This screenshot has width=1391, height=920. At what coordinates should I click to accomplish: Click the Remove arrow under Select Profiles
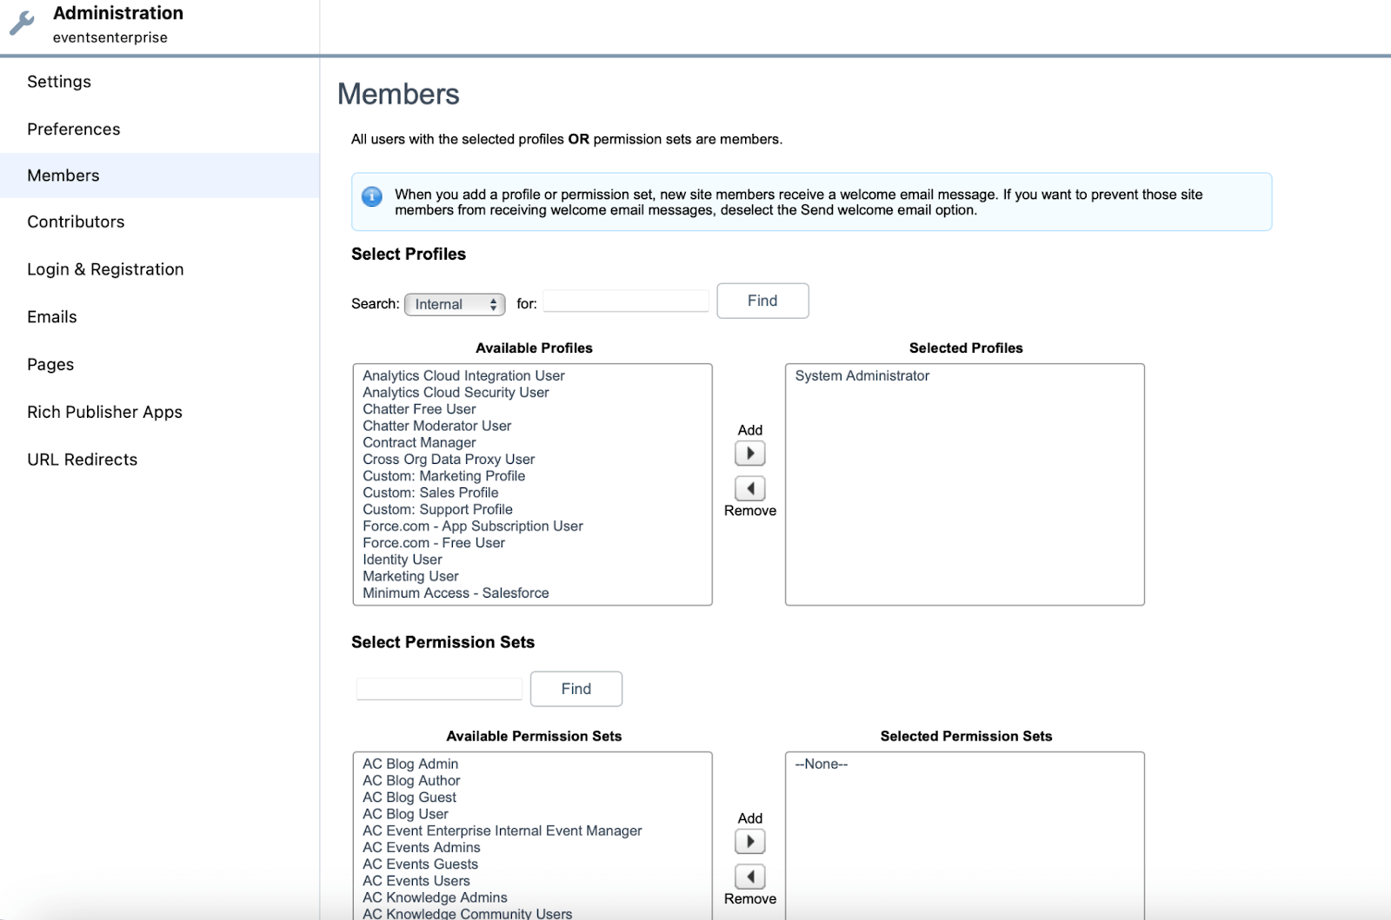(x=749, y=487)
